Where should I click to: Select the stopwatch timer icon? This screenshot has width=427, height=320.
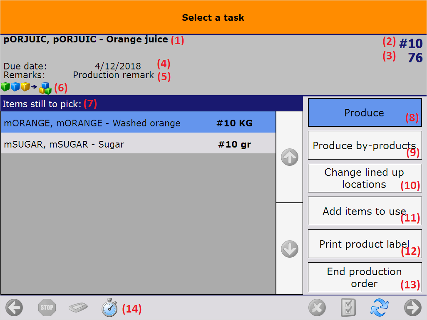coord(109,308)
